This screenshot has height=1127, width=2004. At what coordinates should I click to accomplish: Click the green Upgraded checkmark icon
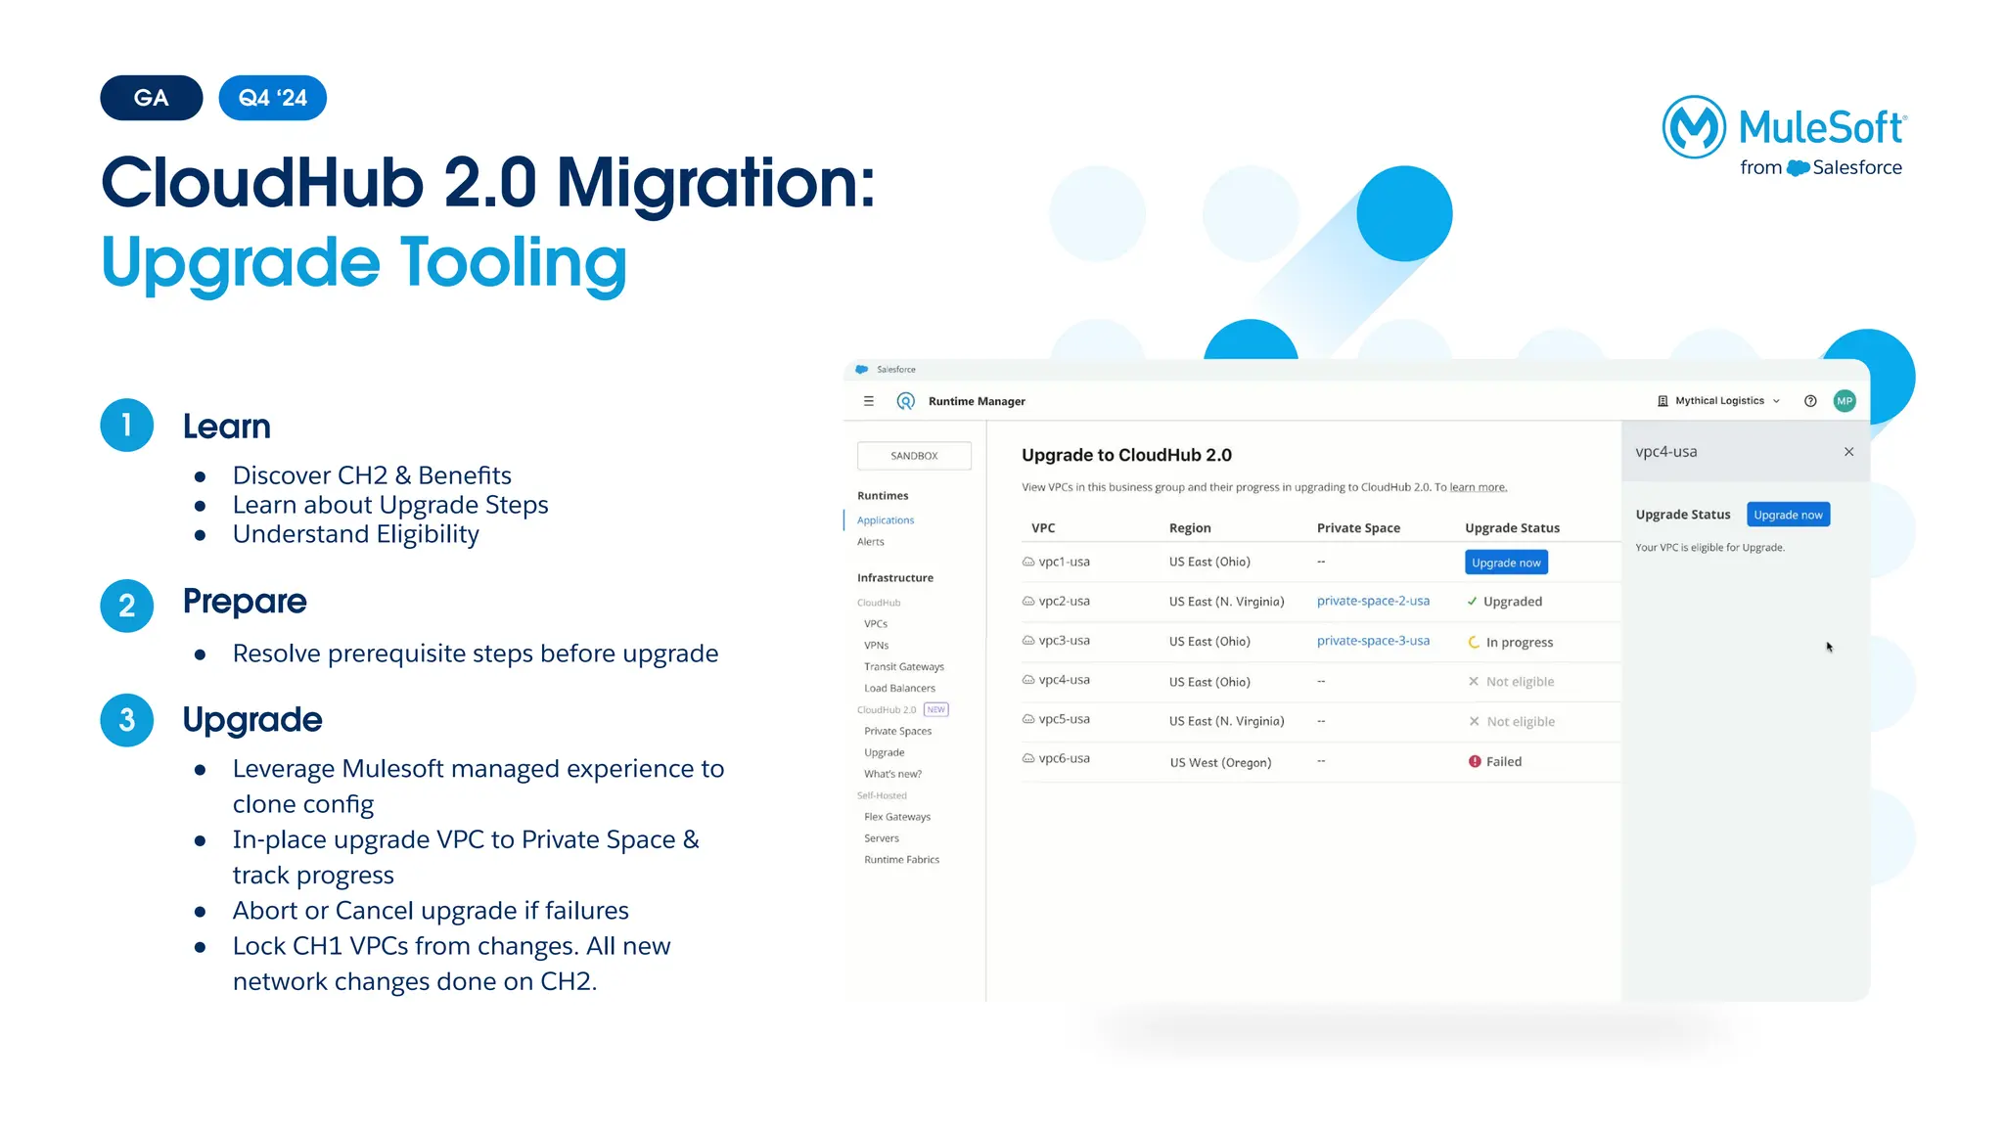pos(1472,602)
